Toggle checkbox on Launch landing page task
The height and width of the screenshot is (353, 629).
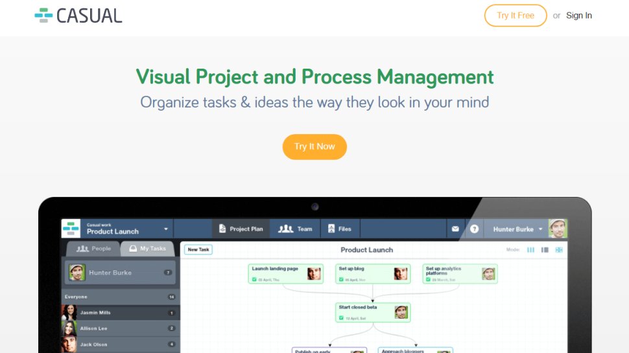254,279
